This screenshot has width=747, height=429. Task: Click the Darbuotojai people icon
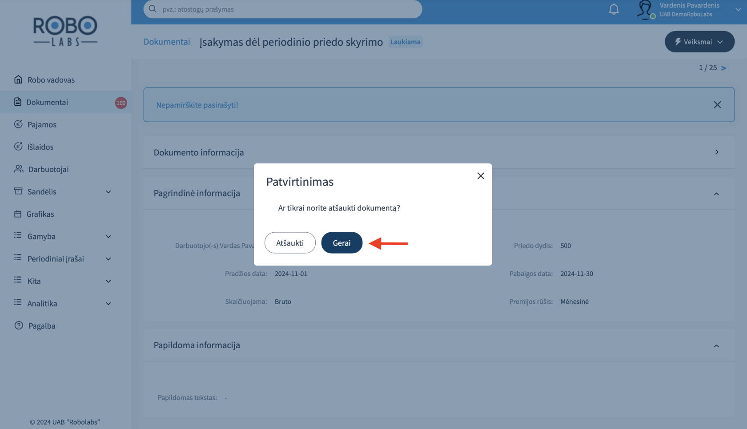pos(19,169)
